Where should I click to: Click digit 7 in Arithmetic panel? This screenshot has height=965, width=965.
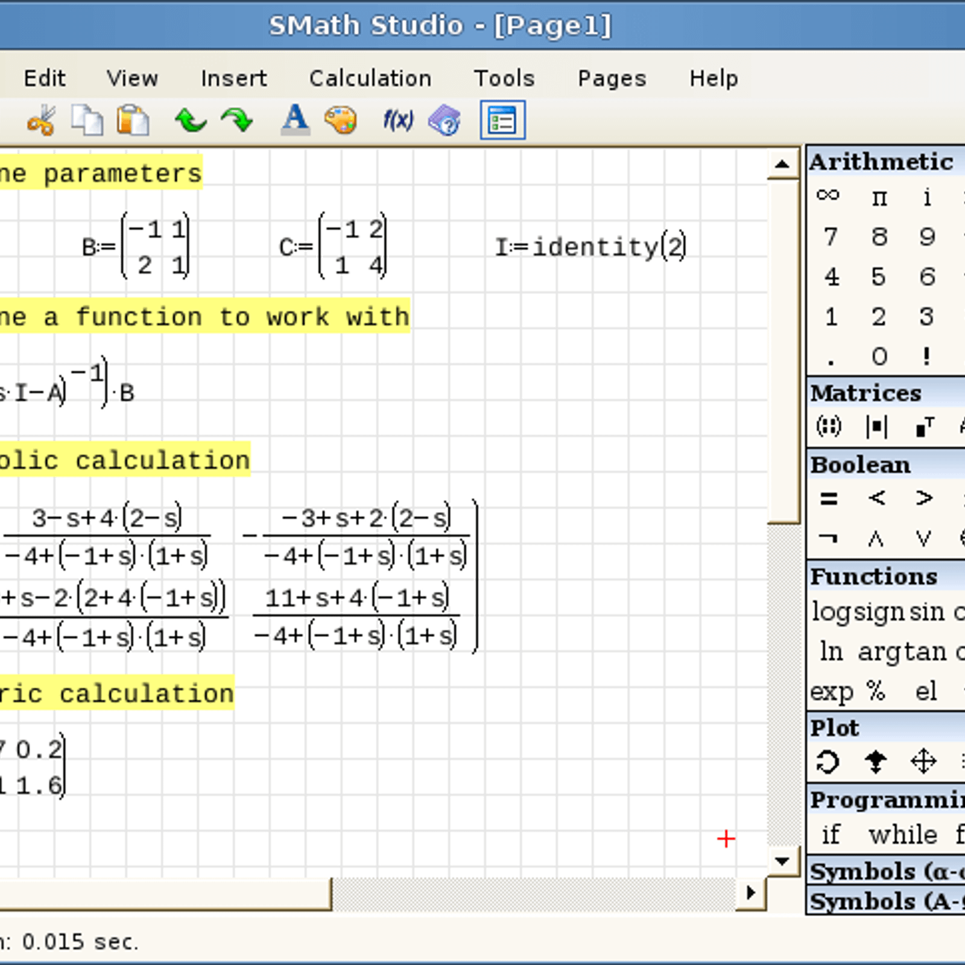coord(831,236)
